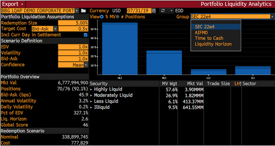Choose AIFMD from the Group list
The height and width of the screenshot is (146, 275).
click(x=216, y=33)
